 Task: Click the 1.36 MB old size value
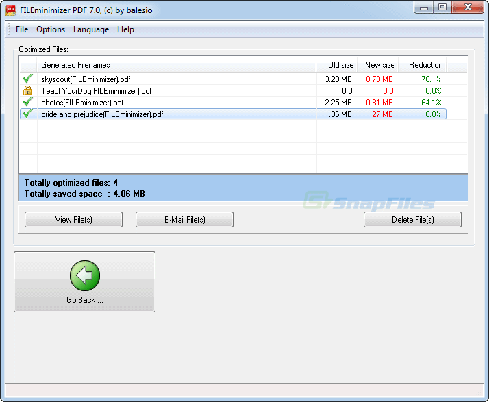click(x=338, y=114)
